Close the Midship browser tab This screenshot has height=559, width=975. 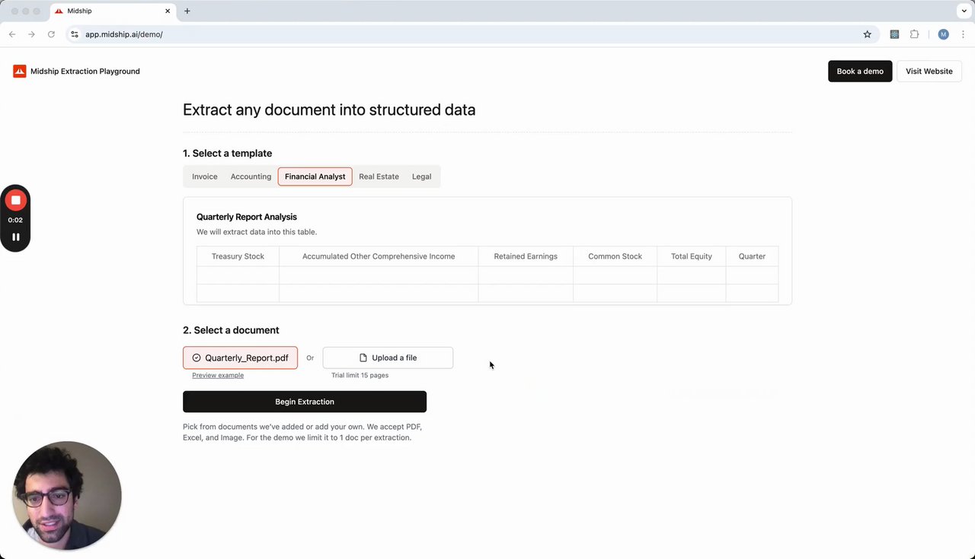[168, 11]
